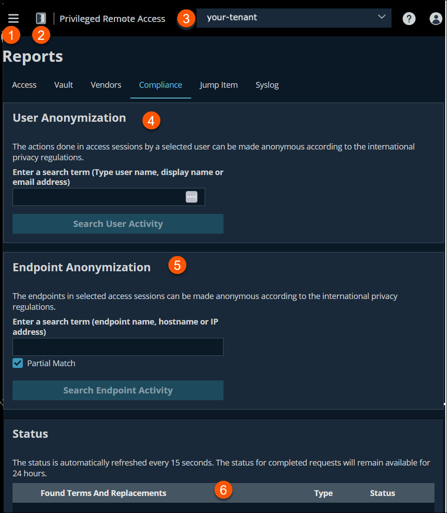Click the Privileged Remote Access title text
The image size is (447, 513).
(x=112, y=19)
